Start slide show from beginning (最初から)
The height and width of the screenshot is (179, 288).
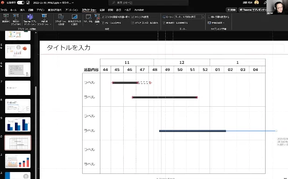point(6,19)
